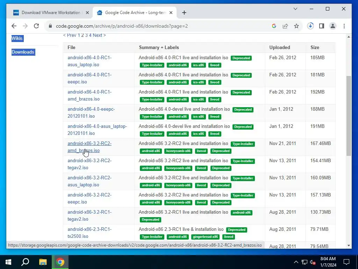Screen dimensions: 358x269
Task: Click ics-x86 label in 4.0-RC1 eeepc row
Action: pos(199,82)
